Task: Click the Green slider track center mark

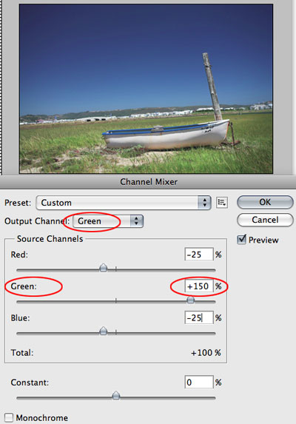Action: pos(116,300)
